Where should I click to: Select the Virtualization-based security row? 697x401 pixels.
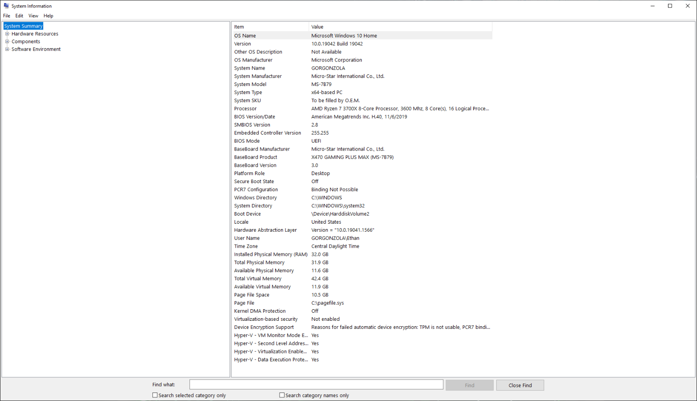[362, 319]
